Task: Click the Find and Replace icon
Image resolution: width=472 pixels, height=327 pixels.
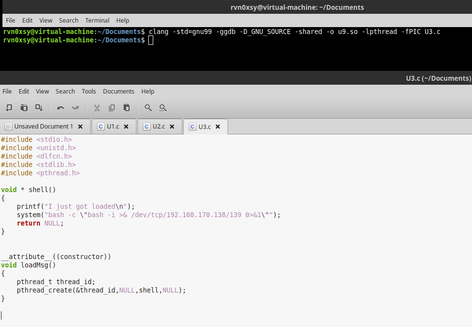Action: click(163, 108)
